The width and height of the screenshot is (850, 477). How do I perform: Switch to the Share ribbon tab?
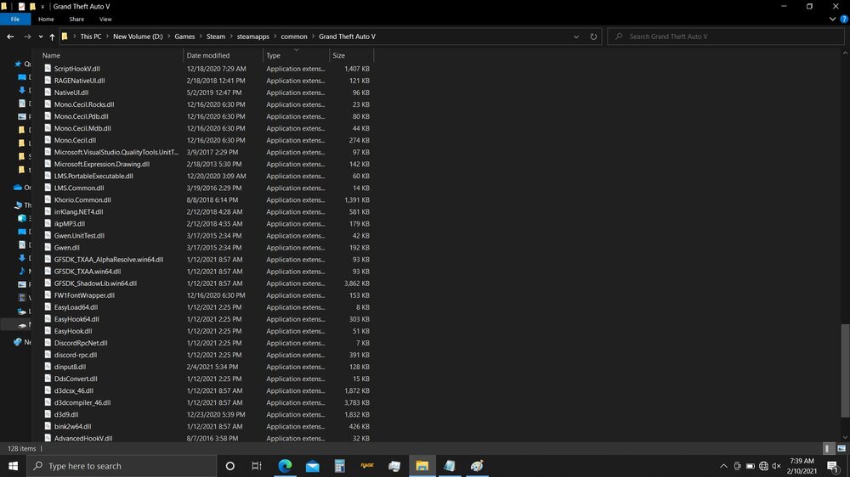pyautogui.click(x=76, y=19)
